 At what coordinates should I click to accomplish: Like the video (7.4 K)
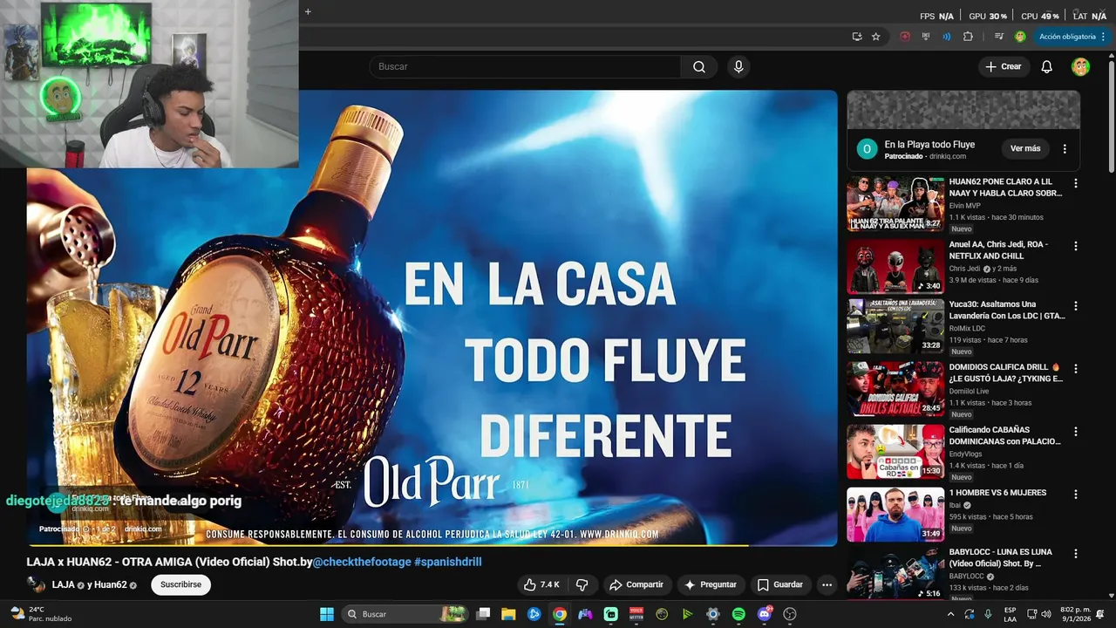tap(541, 584)
